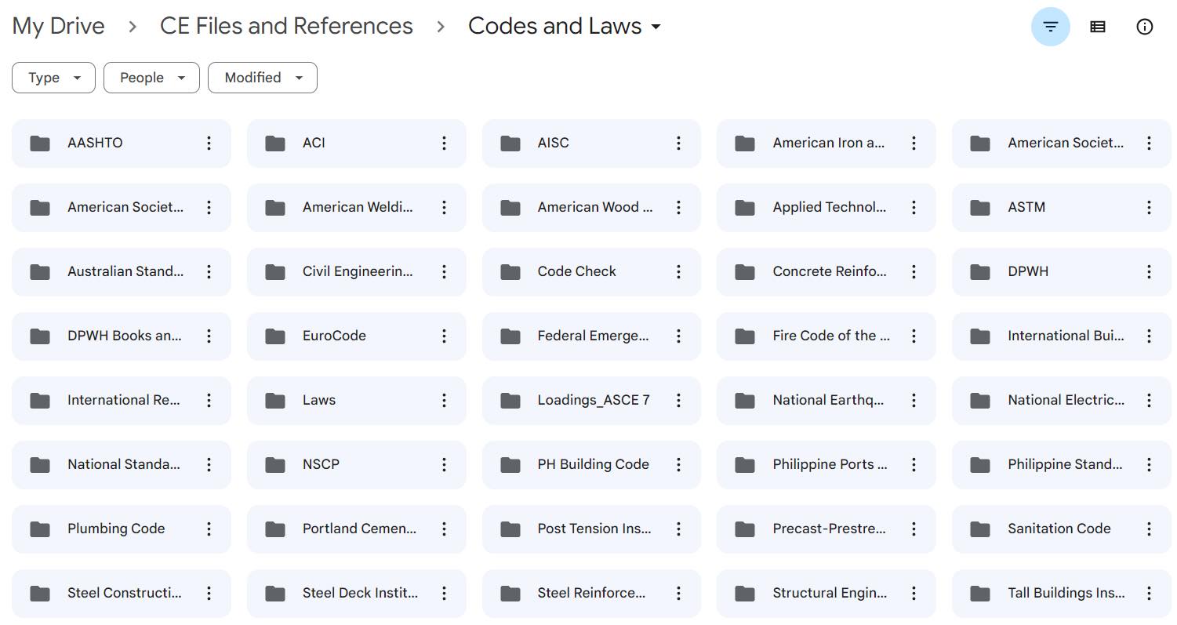The width and height of the screenshot is (1177, 625).
Task: Select the Fire Code of the ... folder
Action: (x=826, y=336)
